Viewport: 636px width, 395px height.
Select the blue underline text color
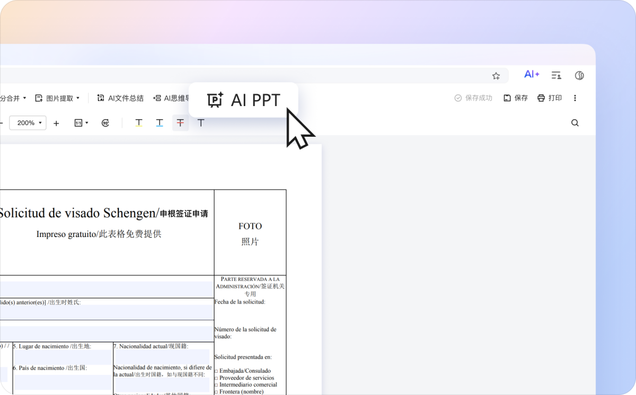[x=160, y=122]
